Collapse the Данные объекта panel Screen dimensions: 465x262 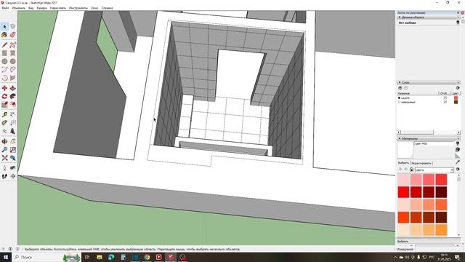click(x=400, y=17)
